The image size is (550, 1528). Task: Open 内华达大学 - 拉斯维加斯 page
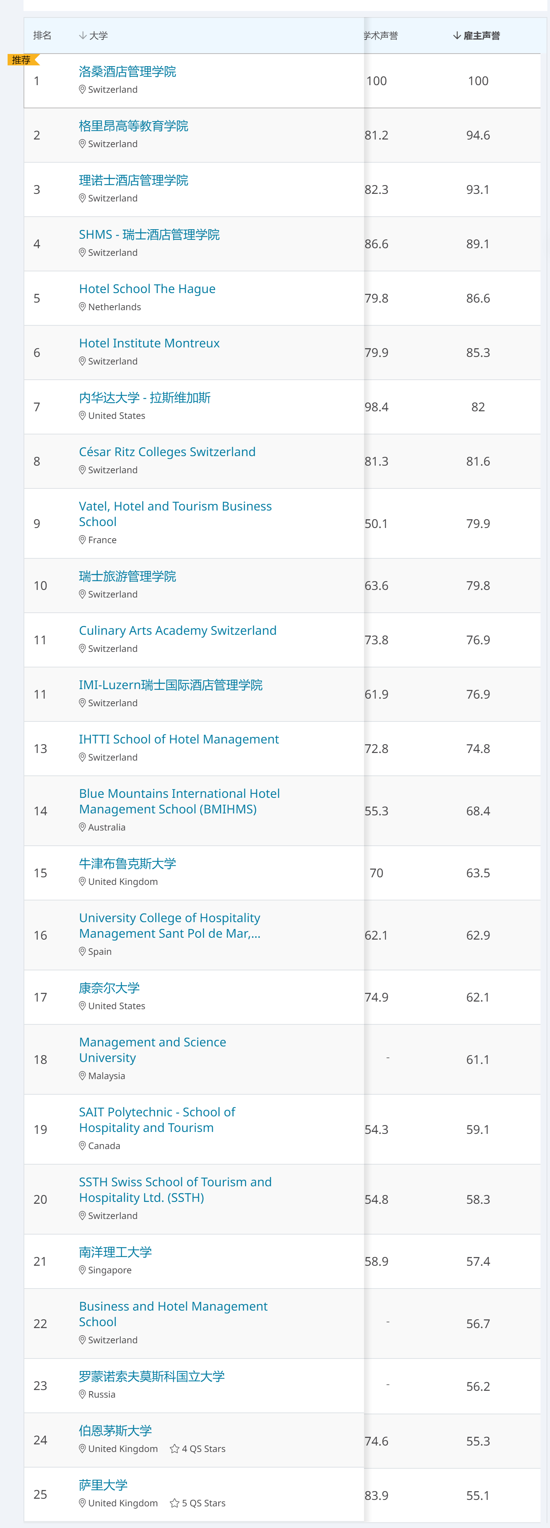[x=145, y=398]
